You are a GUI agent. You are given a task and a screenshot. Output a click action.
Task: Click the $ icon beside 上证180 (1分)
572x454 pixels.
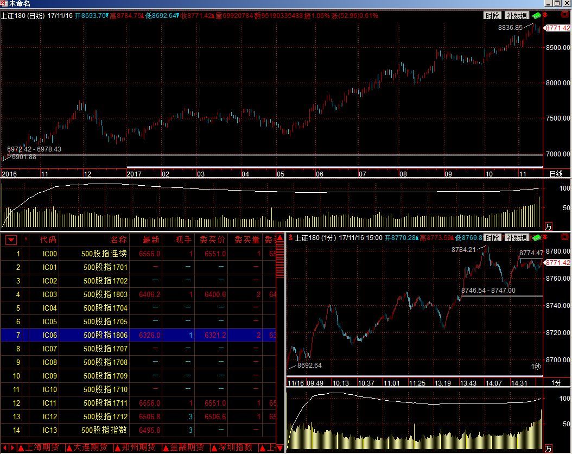[x=291, y=238]
